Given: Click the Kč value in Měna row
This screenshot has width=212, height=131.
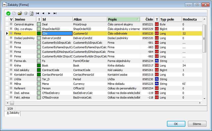Looking at the screenshot, I should click(184, 84).
